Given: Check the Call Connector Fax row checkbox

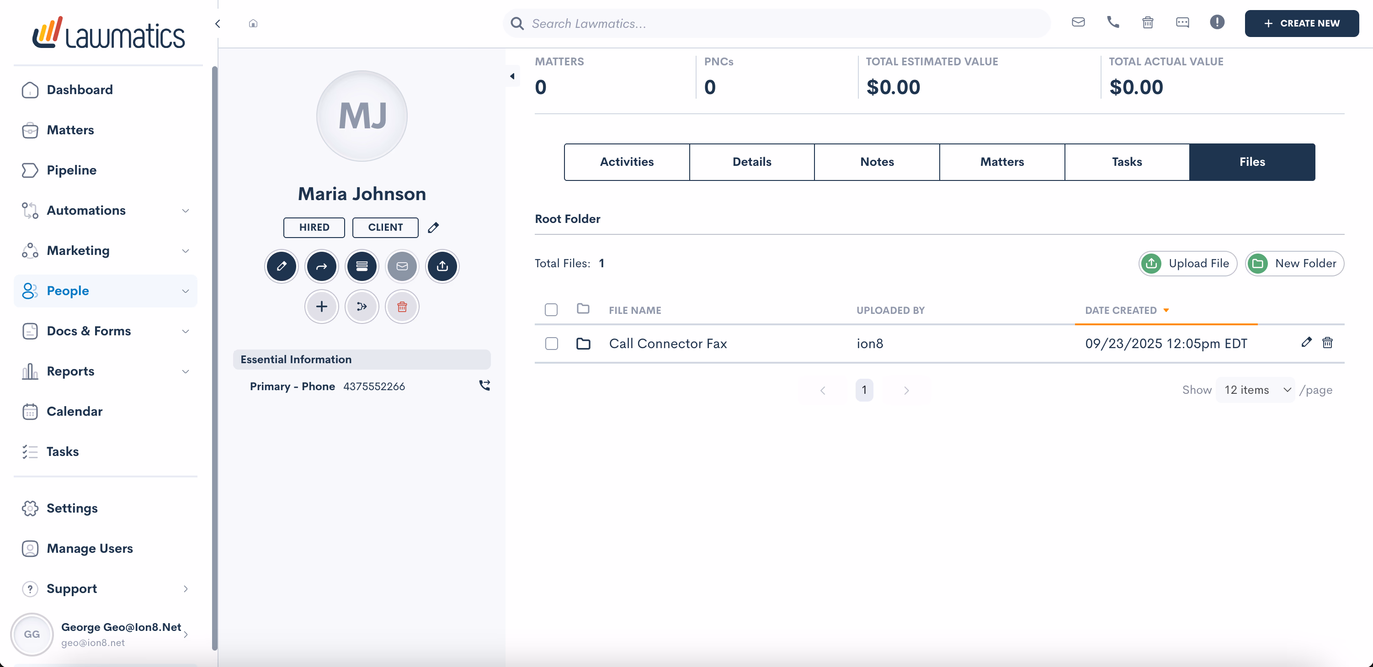Looking at the screenshot, I should tap(551, 344).
